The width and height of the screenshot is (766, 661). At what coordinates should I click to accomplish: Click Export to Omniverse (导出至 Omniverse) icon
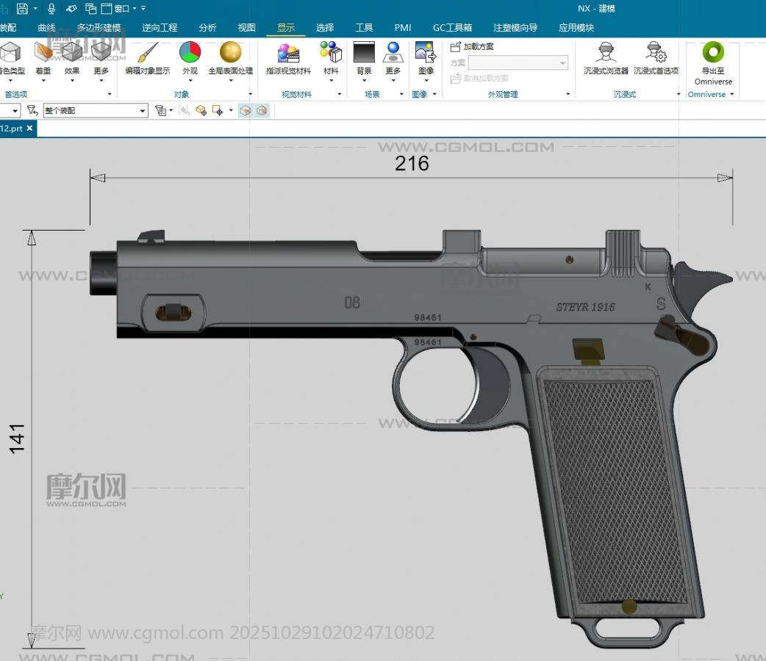tap(712, 53)
